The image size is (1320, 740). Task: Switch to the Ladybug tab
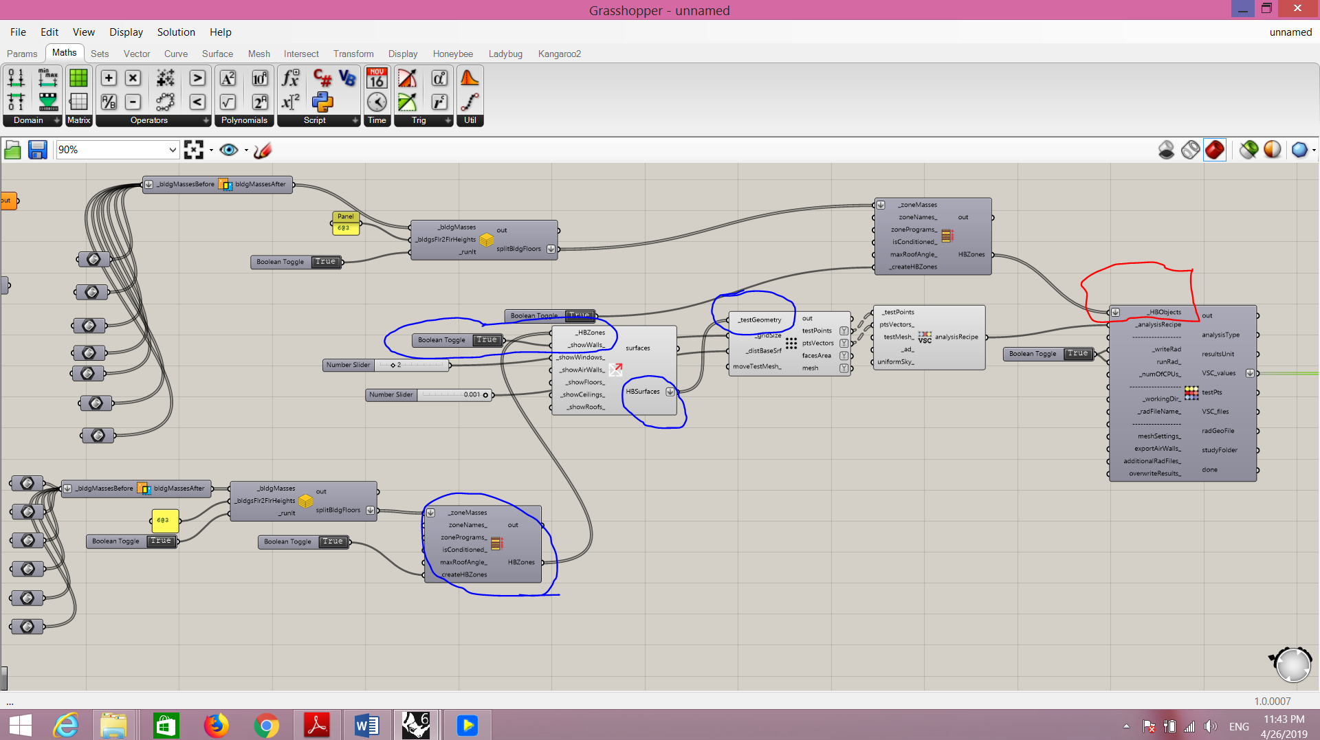505,54
